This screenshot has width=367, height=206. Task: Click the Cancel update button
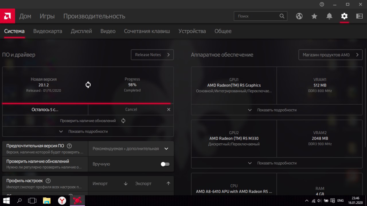[131, 109]
